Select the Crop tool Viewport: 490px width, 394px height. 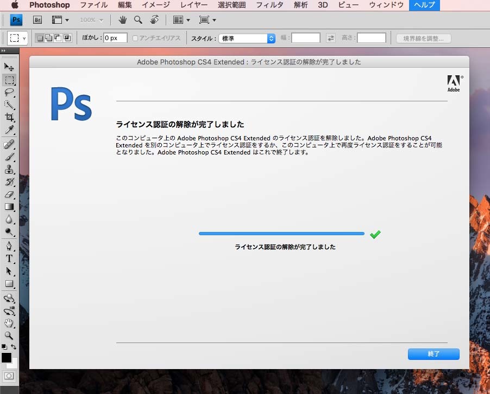tap(9, 117)
